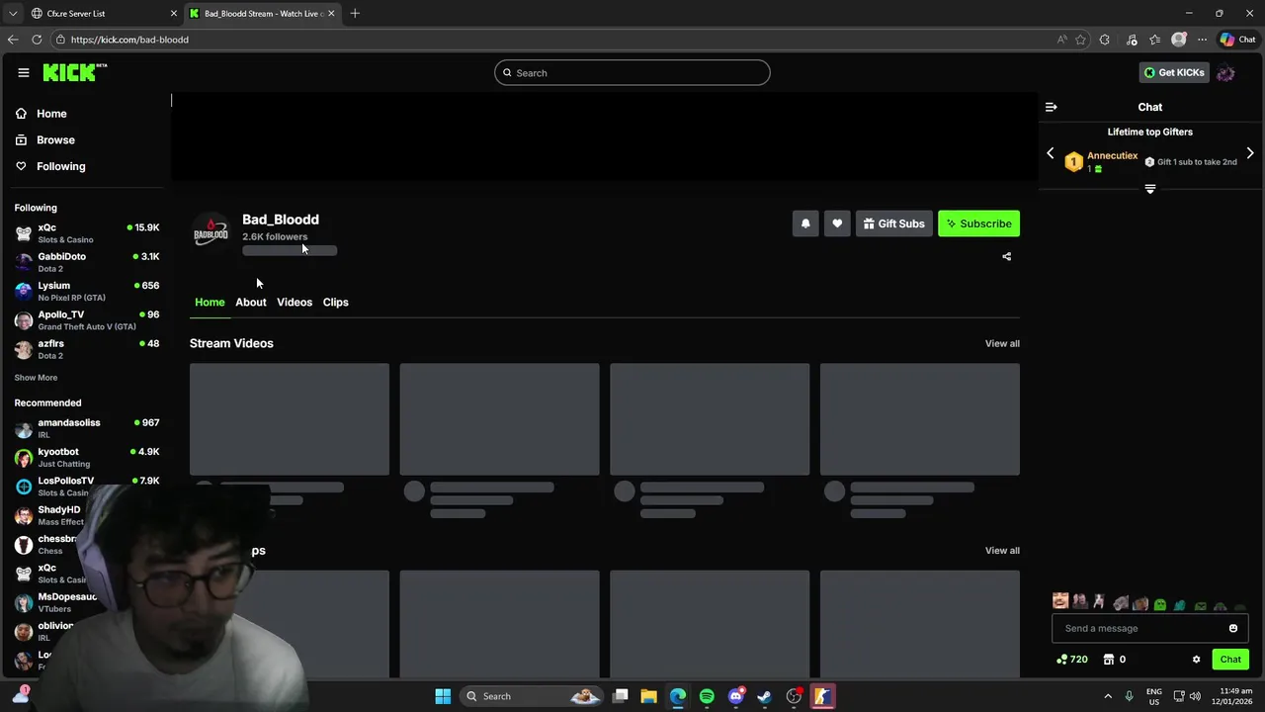Go to next top gifter with right chevron
Screen dimensions: 1265x712
1250,154
